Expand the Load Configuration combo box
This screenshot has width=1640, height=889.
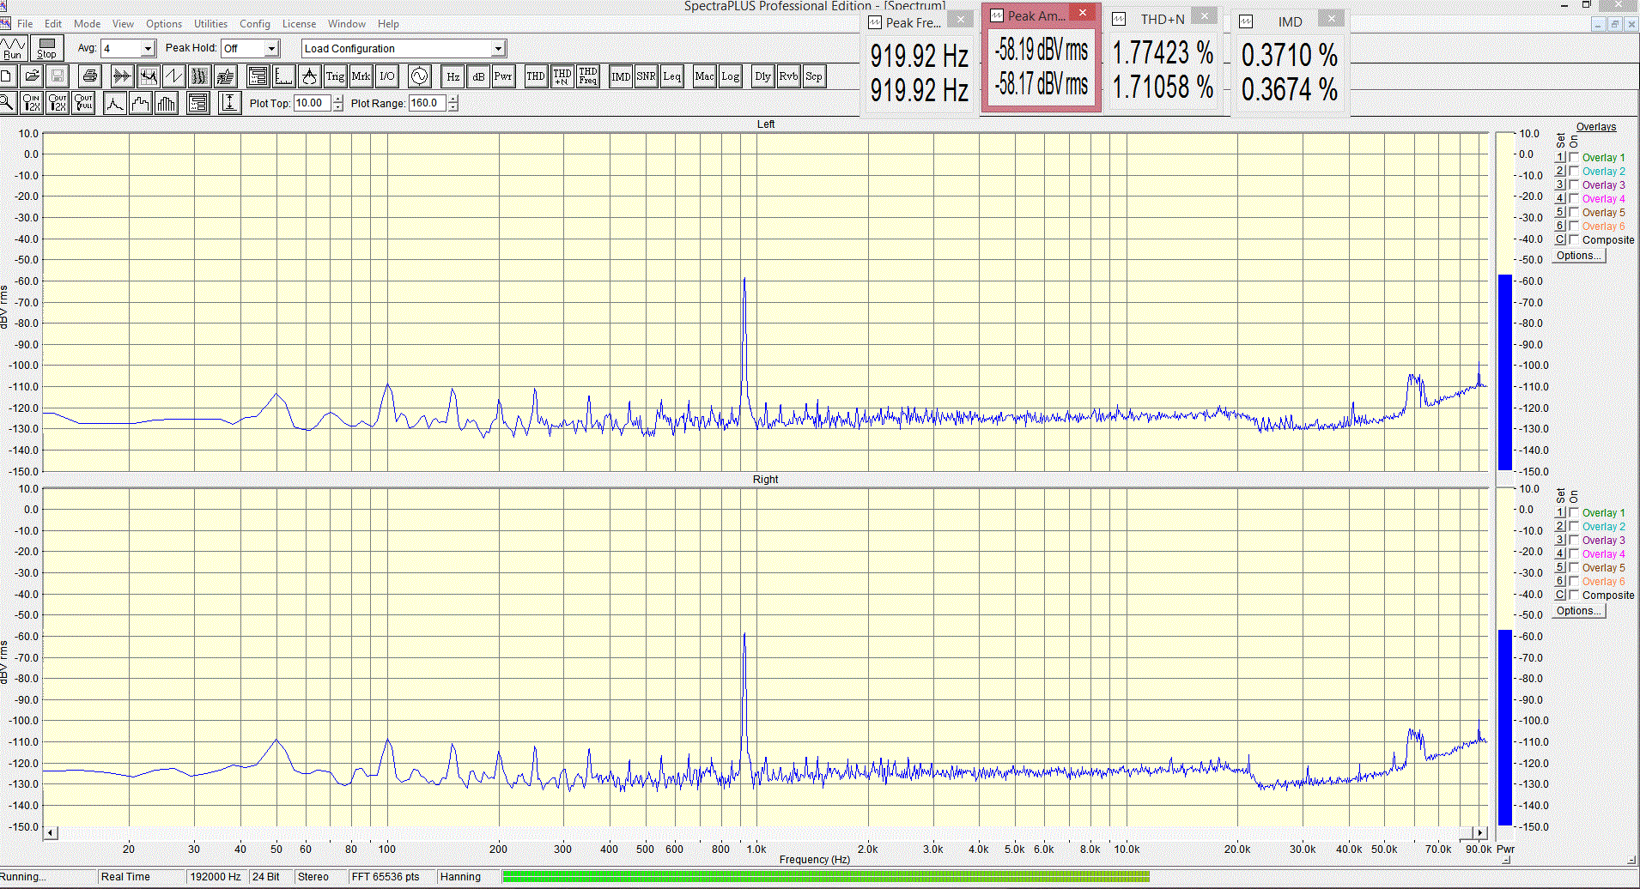click(498, 49)
